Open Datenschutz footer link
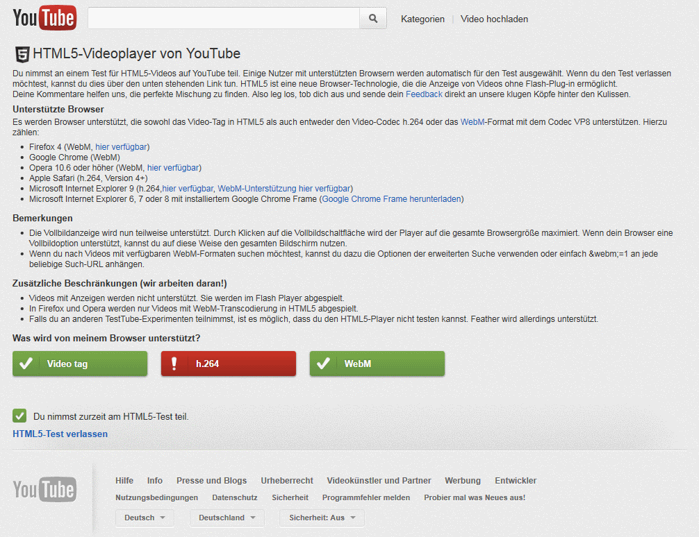This screenshot has width=699, height=537. pos(235,497)
